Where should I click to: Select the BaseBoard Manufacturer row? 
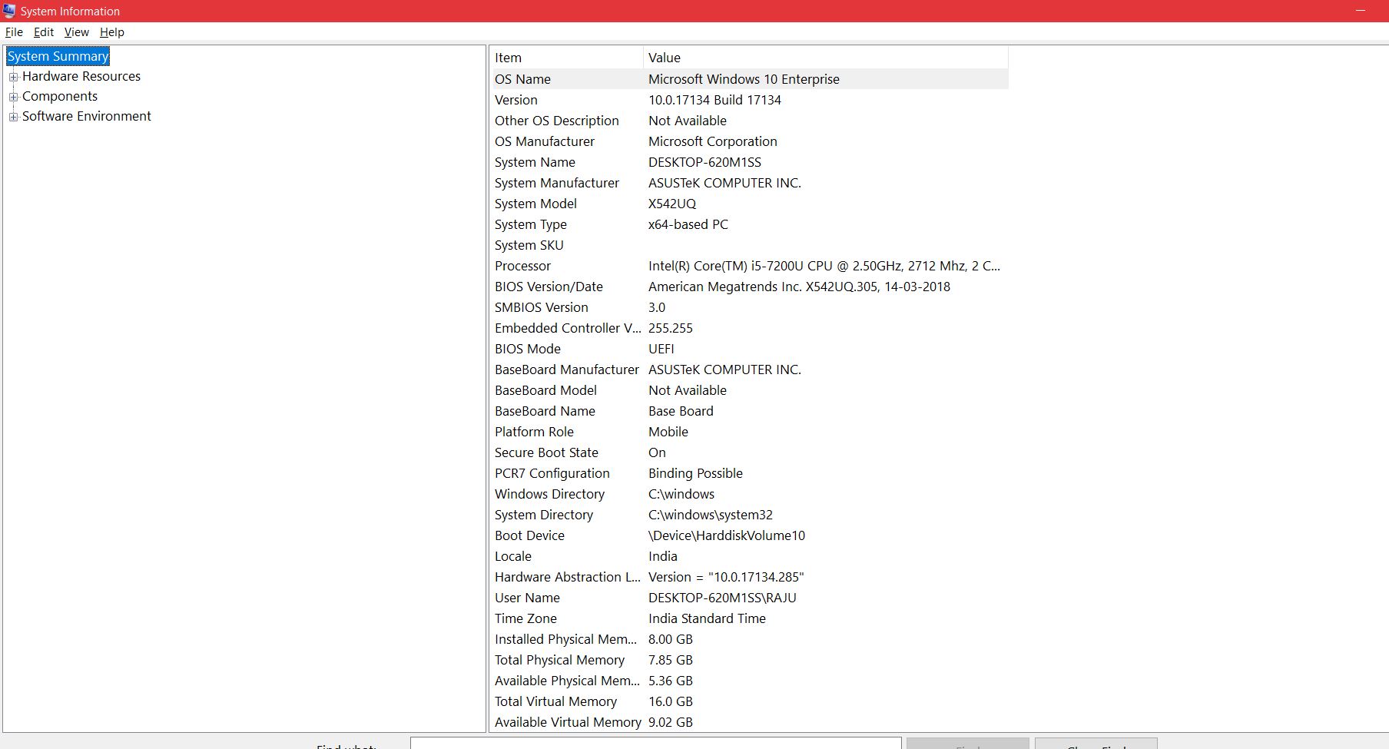tap(750, 370)
